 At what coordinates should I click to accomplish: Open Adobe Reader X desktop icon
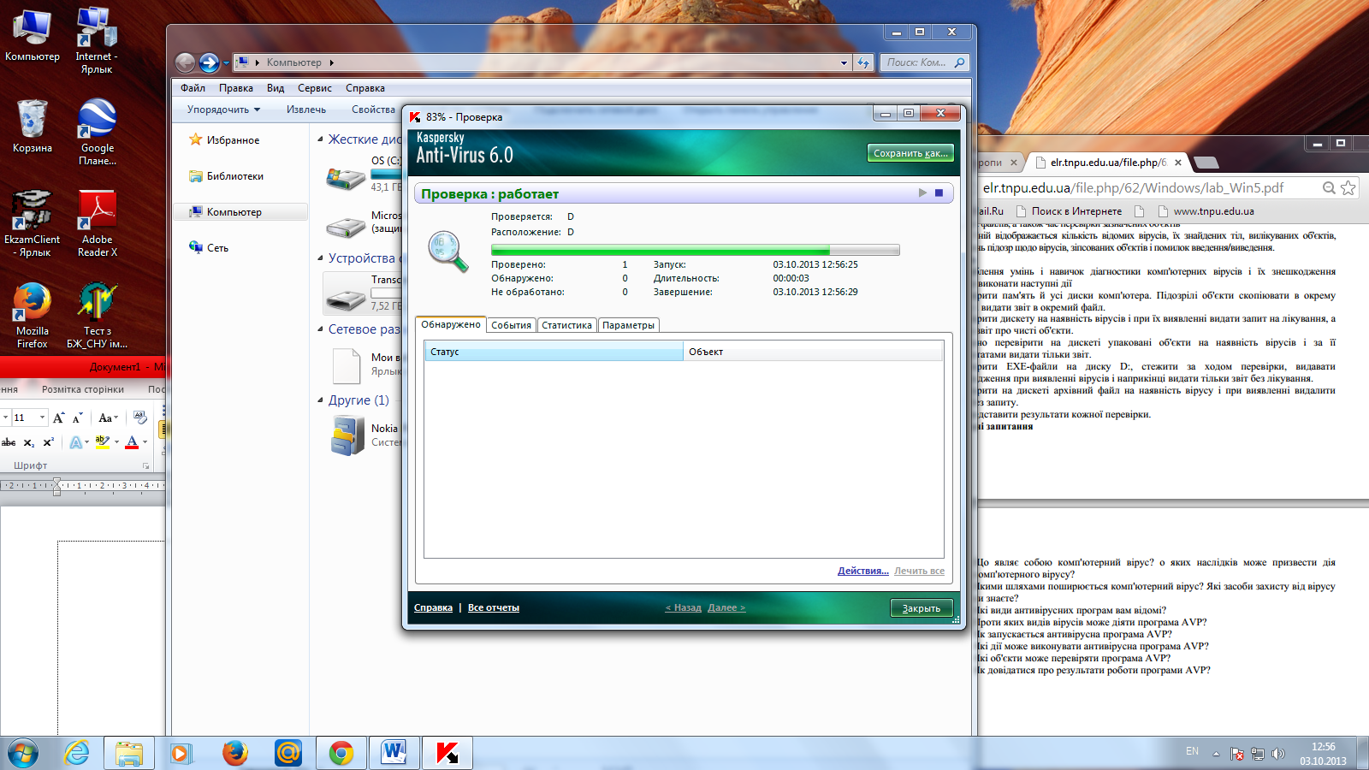(x=98, y=223)
